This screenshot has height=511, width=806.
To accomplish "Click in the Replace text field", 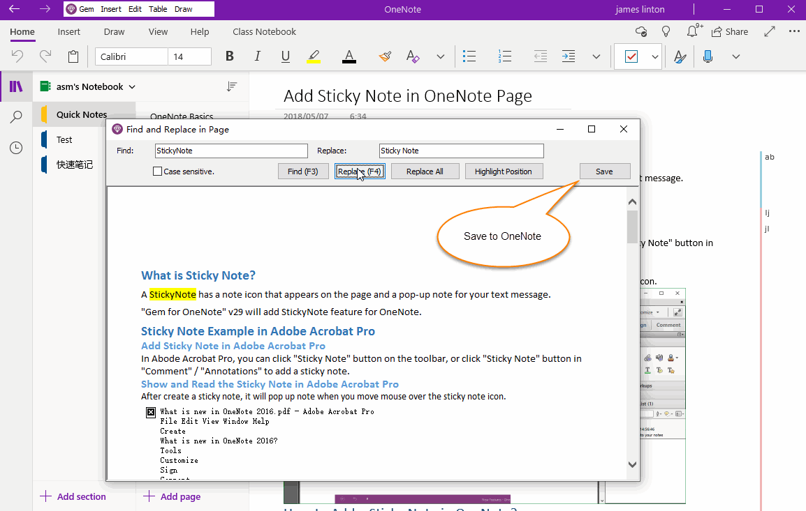I will click(x=461, y=151).
